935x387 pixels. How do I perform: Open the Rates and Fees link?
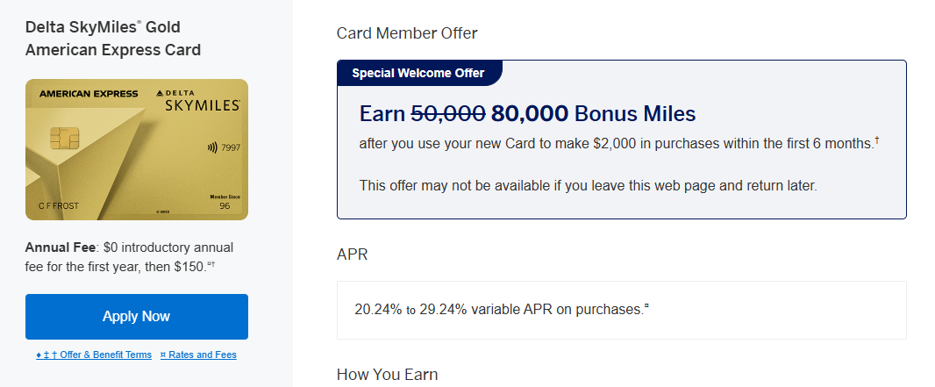click(198, 355)
